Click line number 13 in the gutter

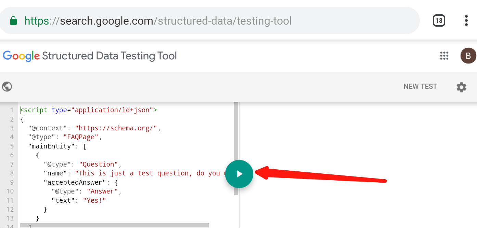coord(10,218)
